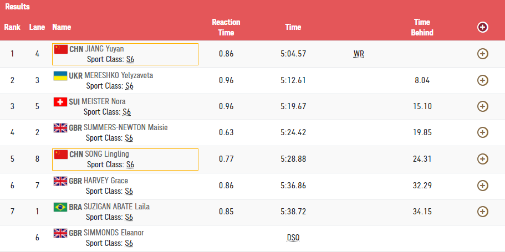Click the China flag beside JIANG Yuyan
The width and height of the screenshot is (505, 252).
point(60,49)
